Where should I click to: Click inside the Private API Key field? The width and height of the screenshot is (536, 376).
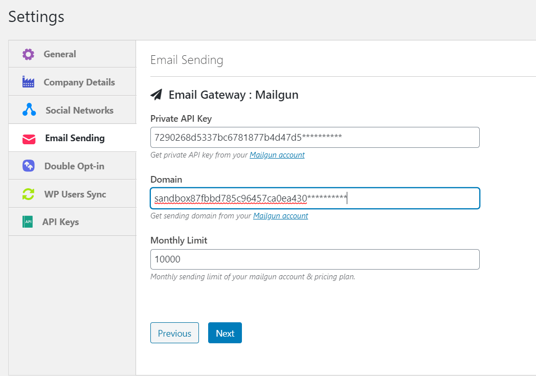pyautogui.click(x=315, y=137)
